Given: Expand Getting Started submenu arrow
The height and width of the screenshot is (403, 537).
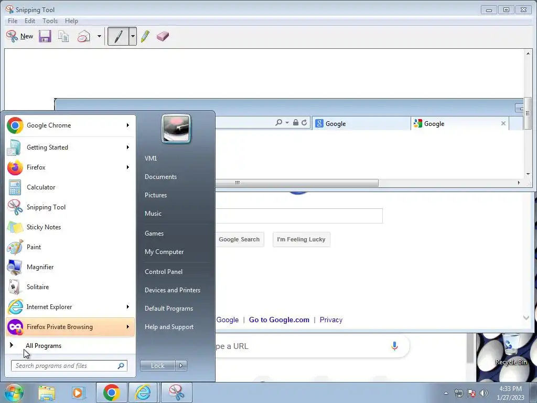Looking at the screenshot, I should (128, 147).
